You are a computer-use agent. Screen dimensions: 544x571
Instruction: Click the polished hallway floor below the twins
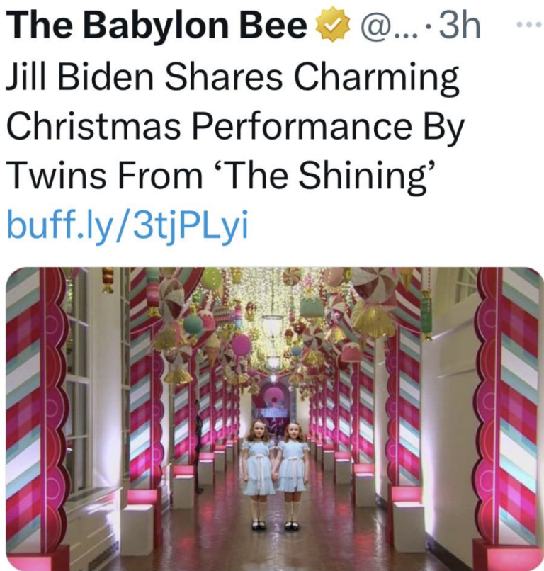click(276, 549)
